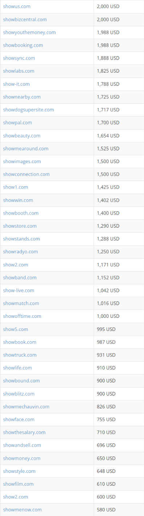144x516 pixels.
Task: Open the show1.com domain
Action: pyautogui.click(x=15, y=187)
